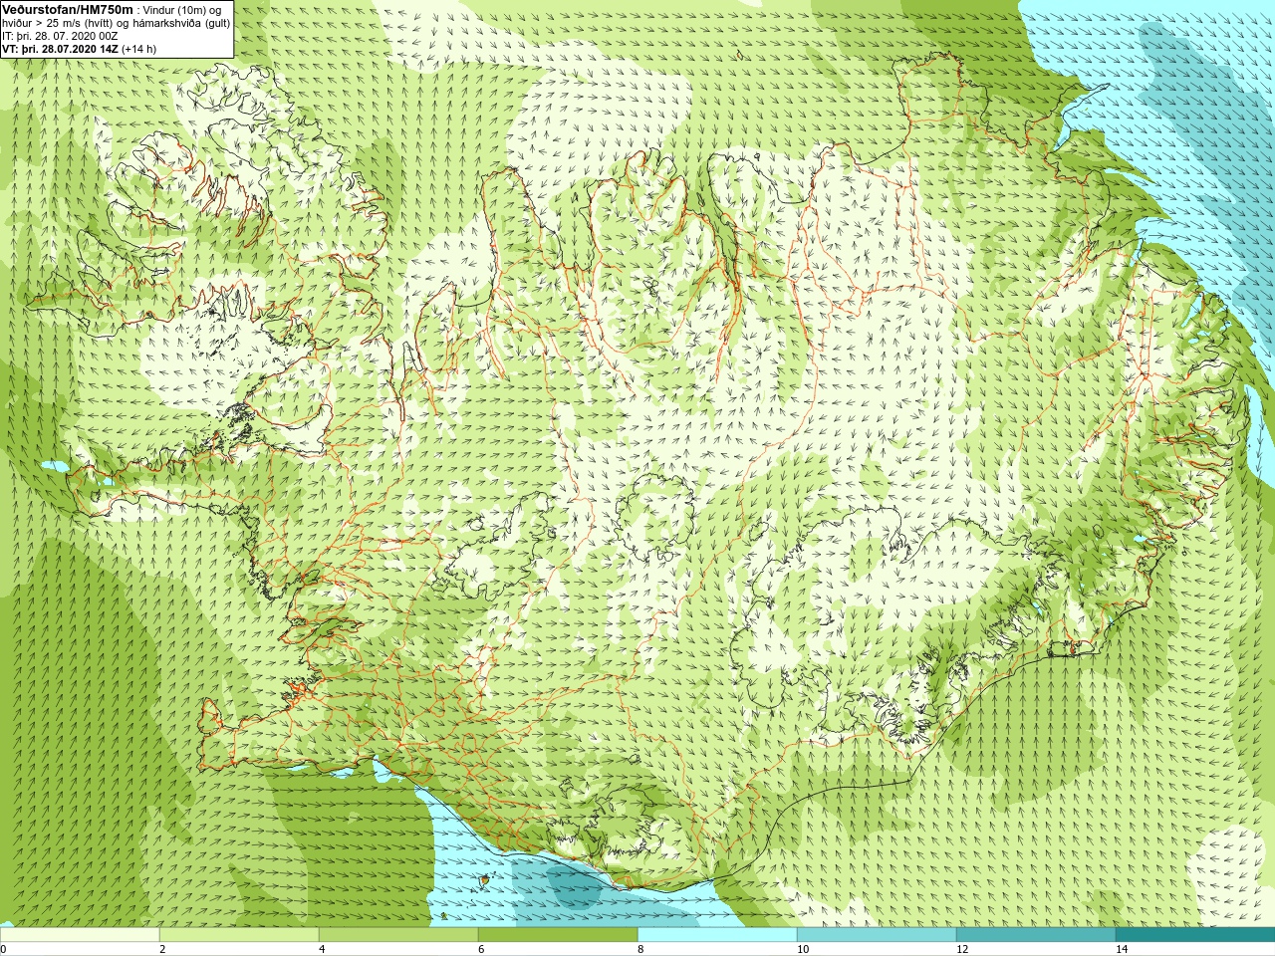Click the '14' label on the scale
This screenshot has width=1275, height=956.
click(x=1122, y=949)
